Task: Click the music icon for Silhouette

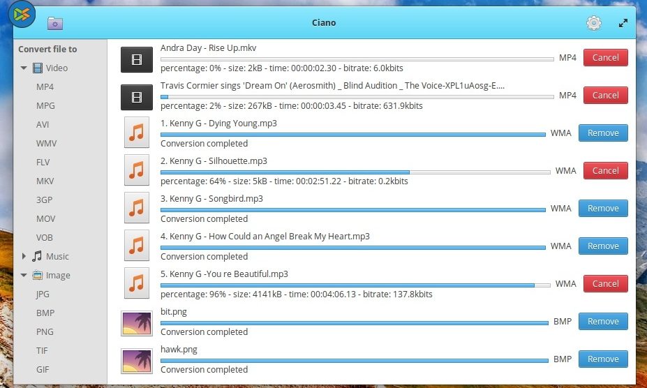Action: [x=137, y=170]
